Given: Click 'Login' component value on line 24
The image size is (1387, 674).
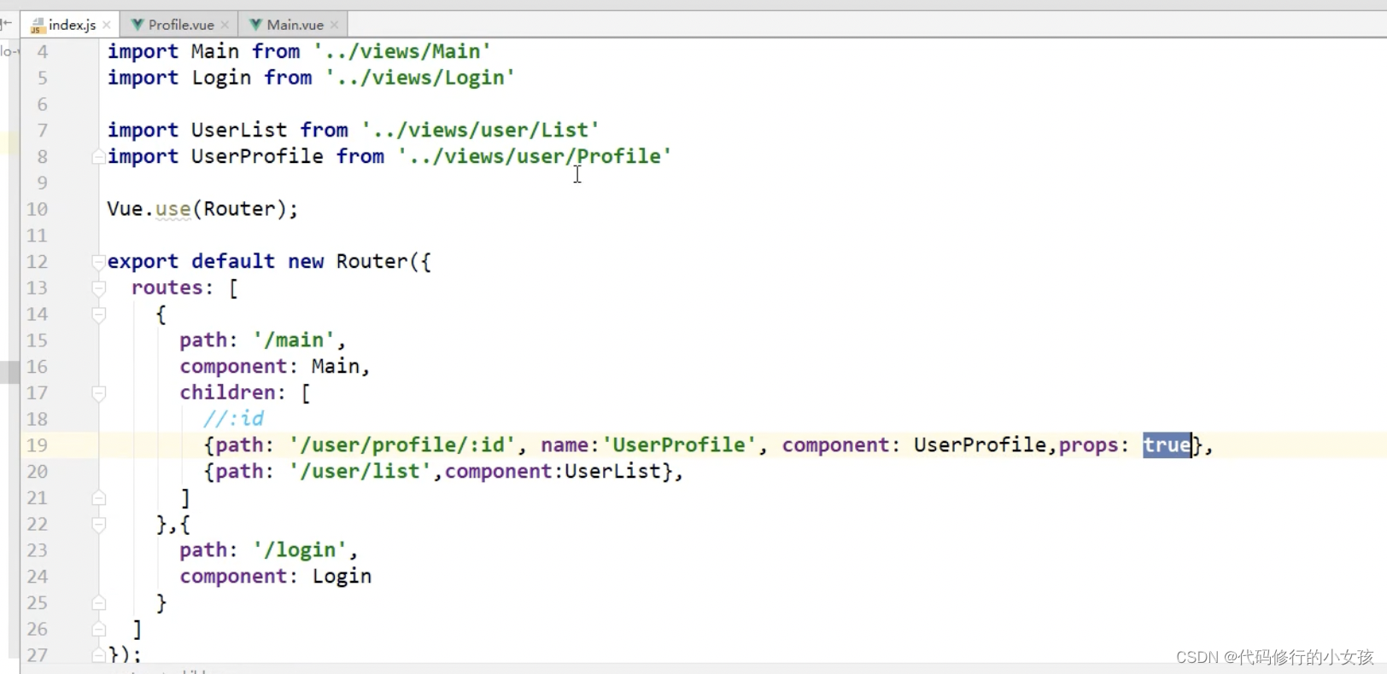Looking at the screenshot, I should (342, 577).
